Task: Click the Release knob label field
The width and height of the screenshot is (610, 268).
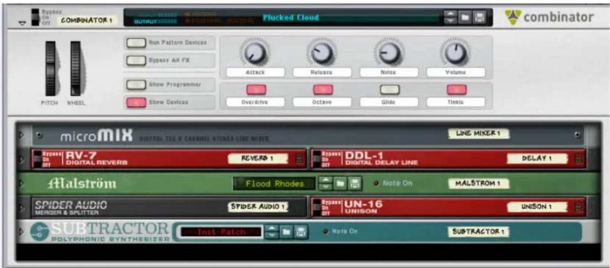Action: pos(322,72)
